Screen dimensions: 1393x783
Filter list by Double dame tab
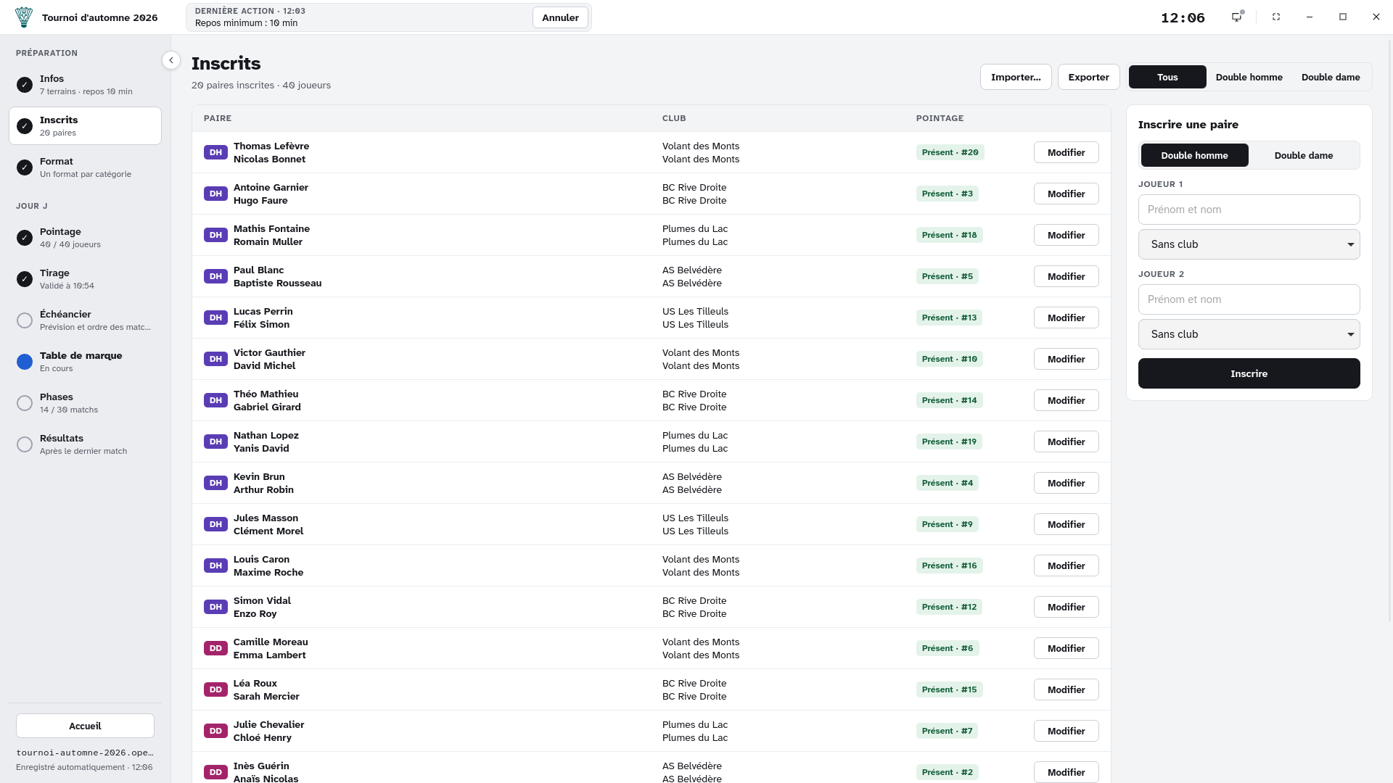1331,77
